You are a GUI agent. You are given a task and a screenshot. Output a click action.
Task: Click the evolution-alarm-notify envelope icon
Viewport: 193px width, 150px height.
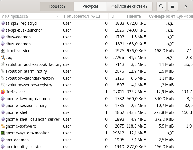click(x=3, y=71)
